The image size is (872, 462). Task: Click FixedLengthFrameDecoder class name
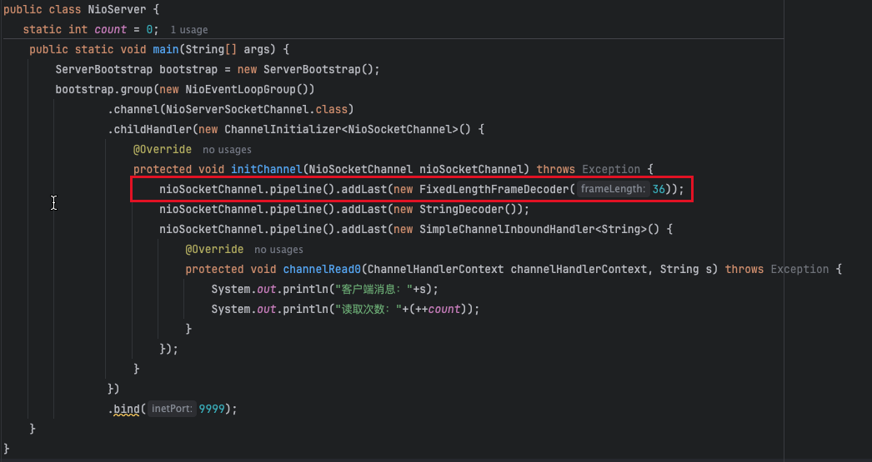click(x=494, y=189)
